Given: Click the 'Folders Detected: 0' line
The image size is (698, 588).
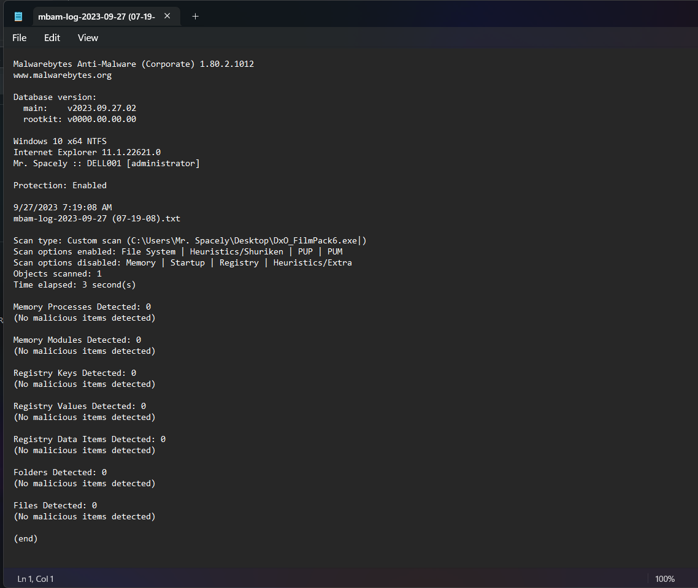Looking at the screenshot, I should 60,472.
